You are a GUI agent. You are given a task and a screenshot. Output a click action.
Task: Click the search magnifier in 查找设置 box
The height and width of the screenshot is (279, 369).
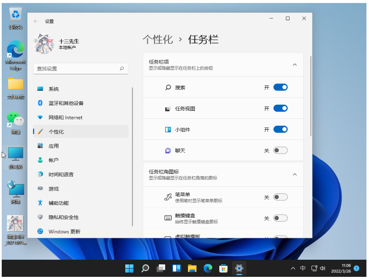coord(121,69)
